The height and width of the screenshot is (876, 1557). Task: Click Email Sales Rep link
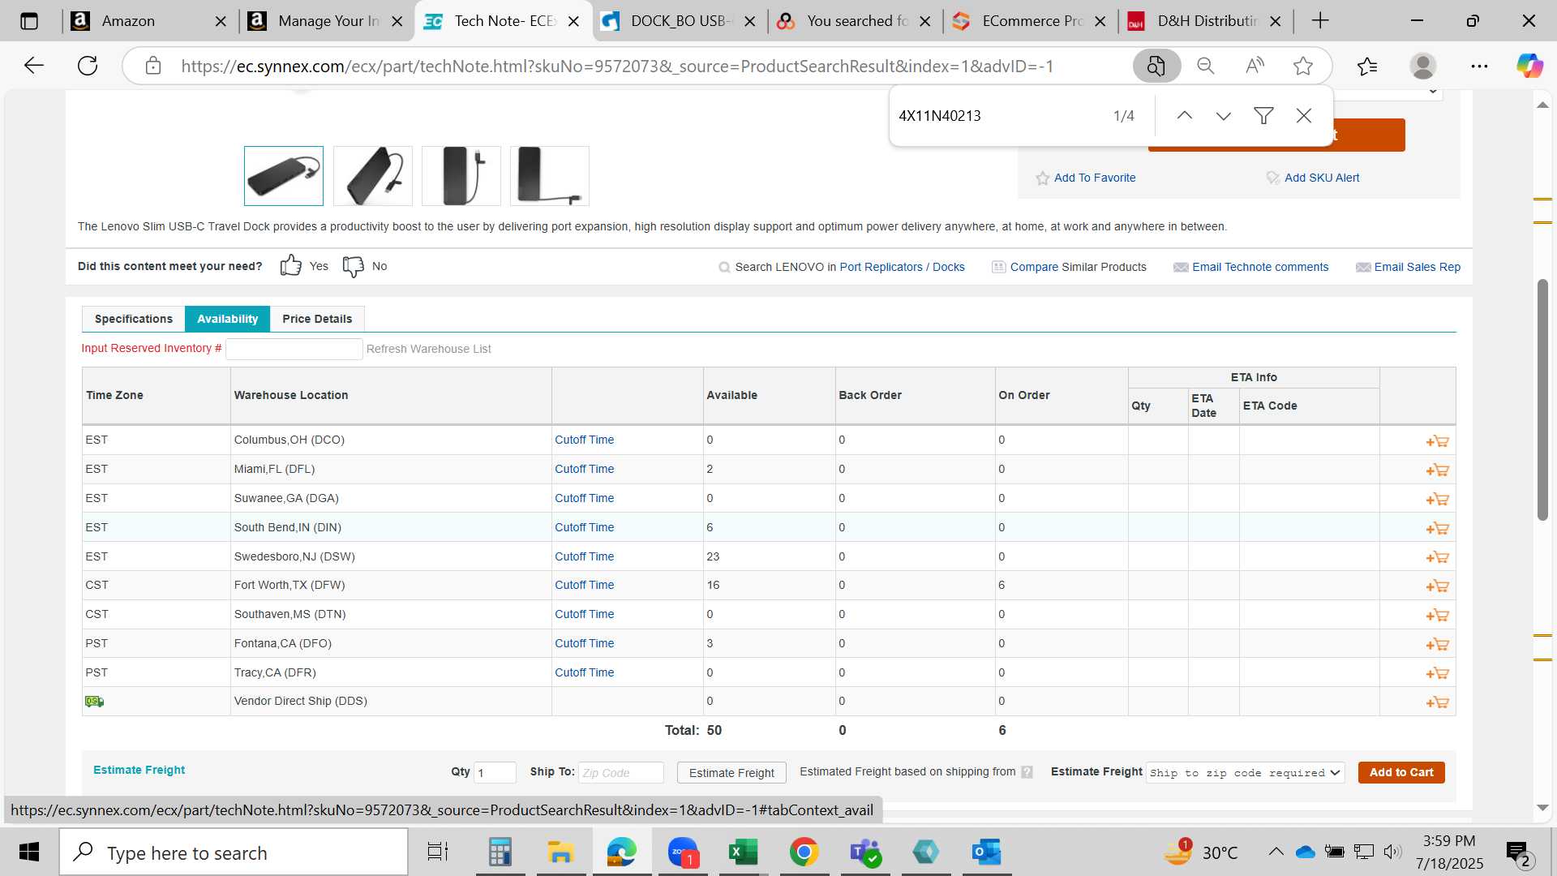tap(1417, 268)
